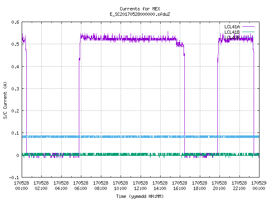
Task: Click the y-axis label "S/C Current (A)"
Action: (x=5, y=100)
